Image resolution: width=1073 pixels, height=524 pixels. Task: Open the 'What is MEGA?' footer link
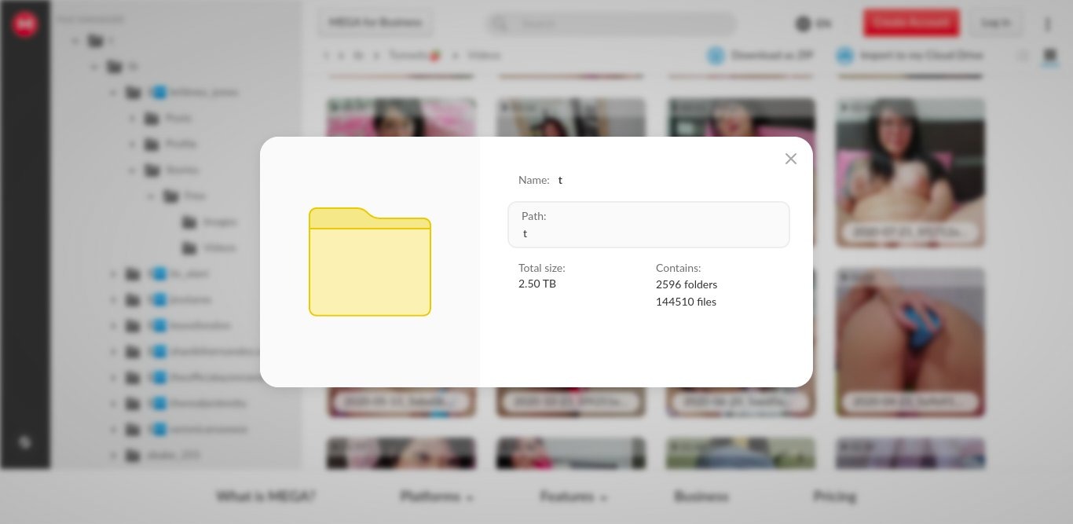point(266,497)
